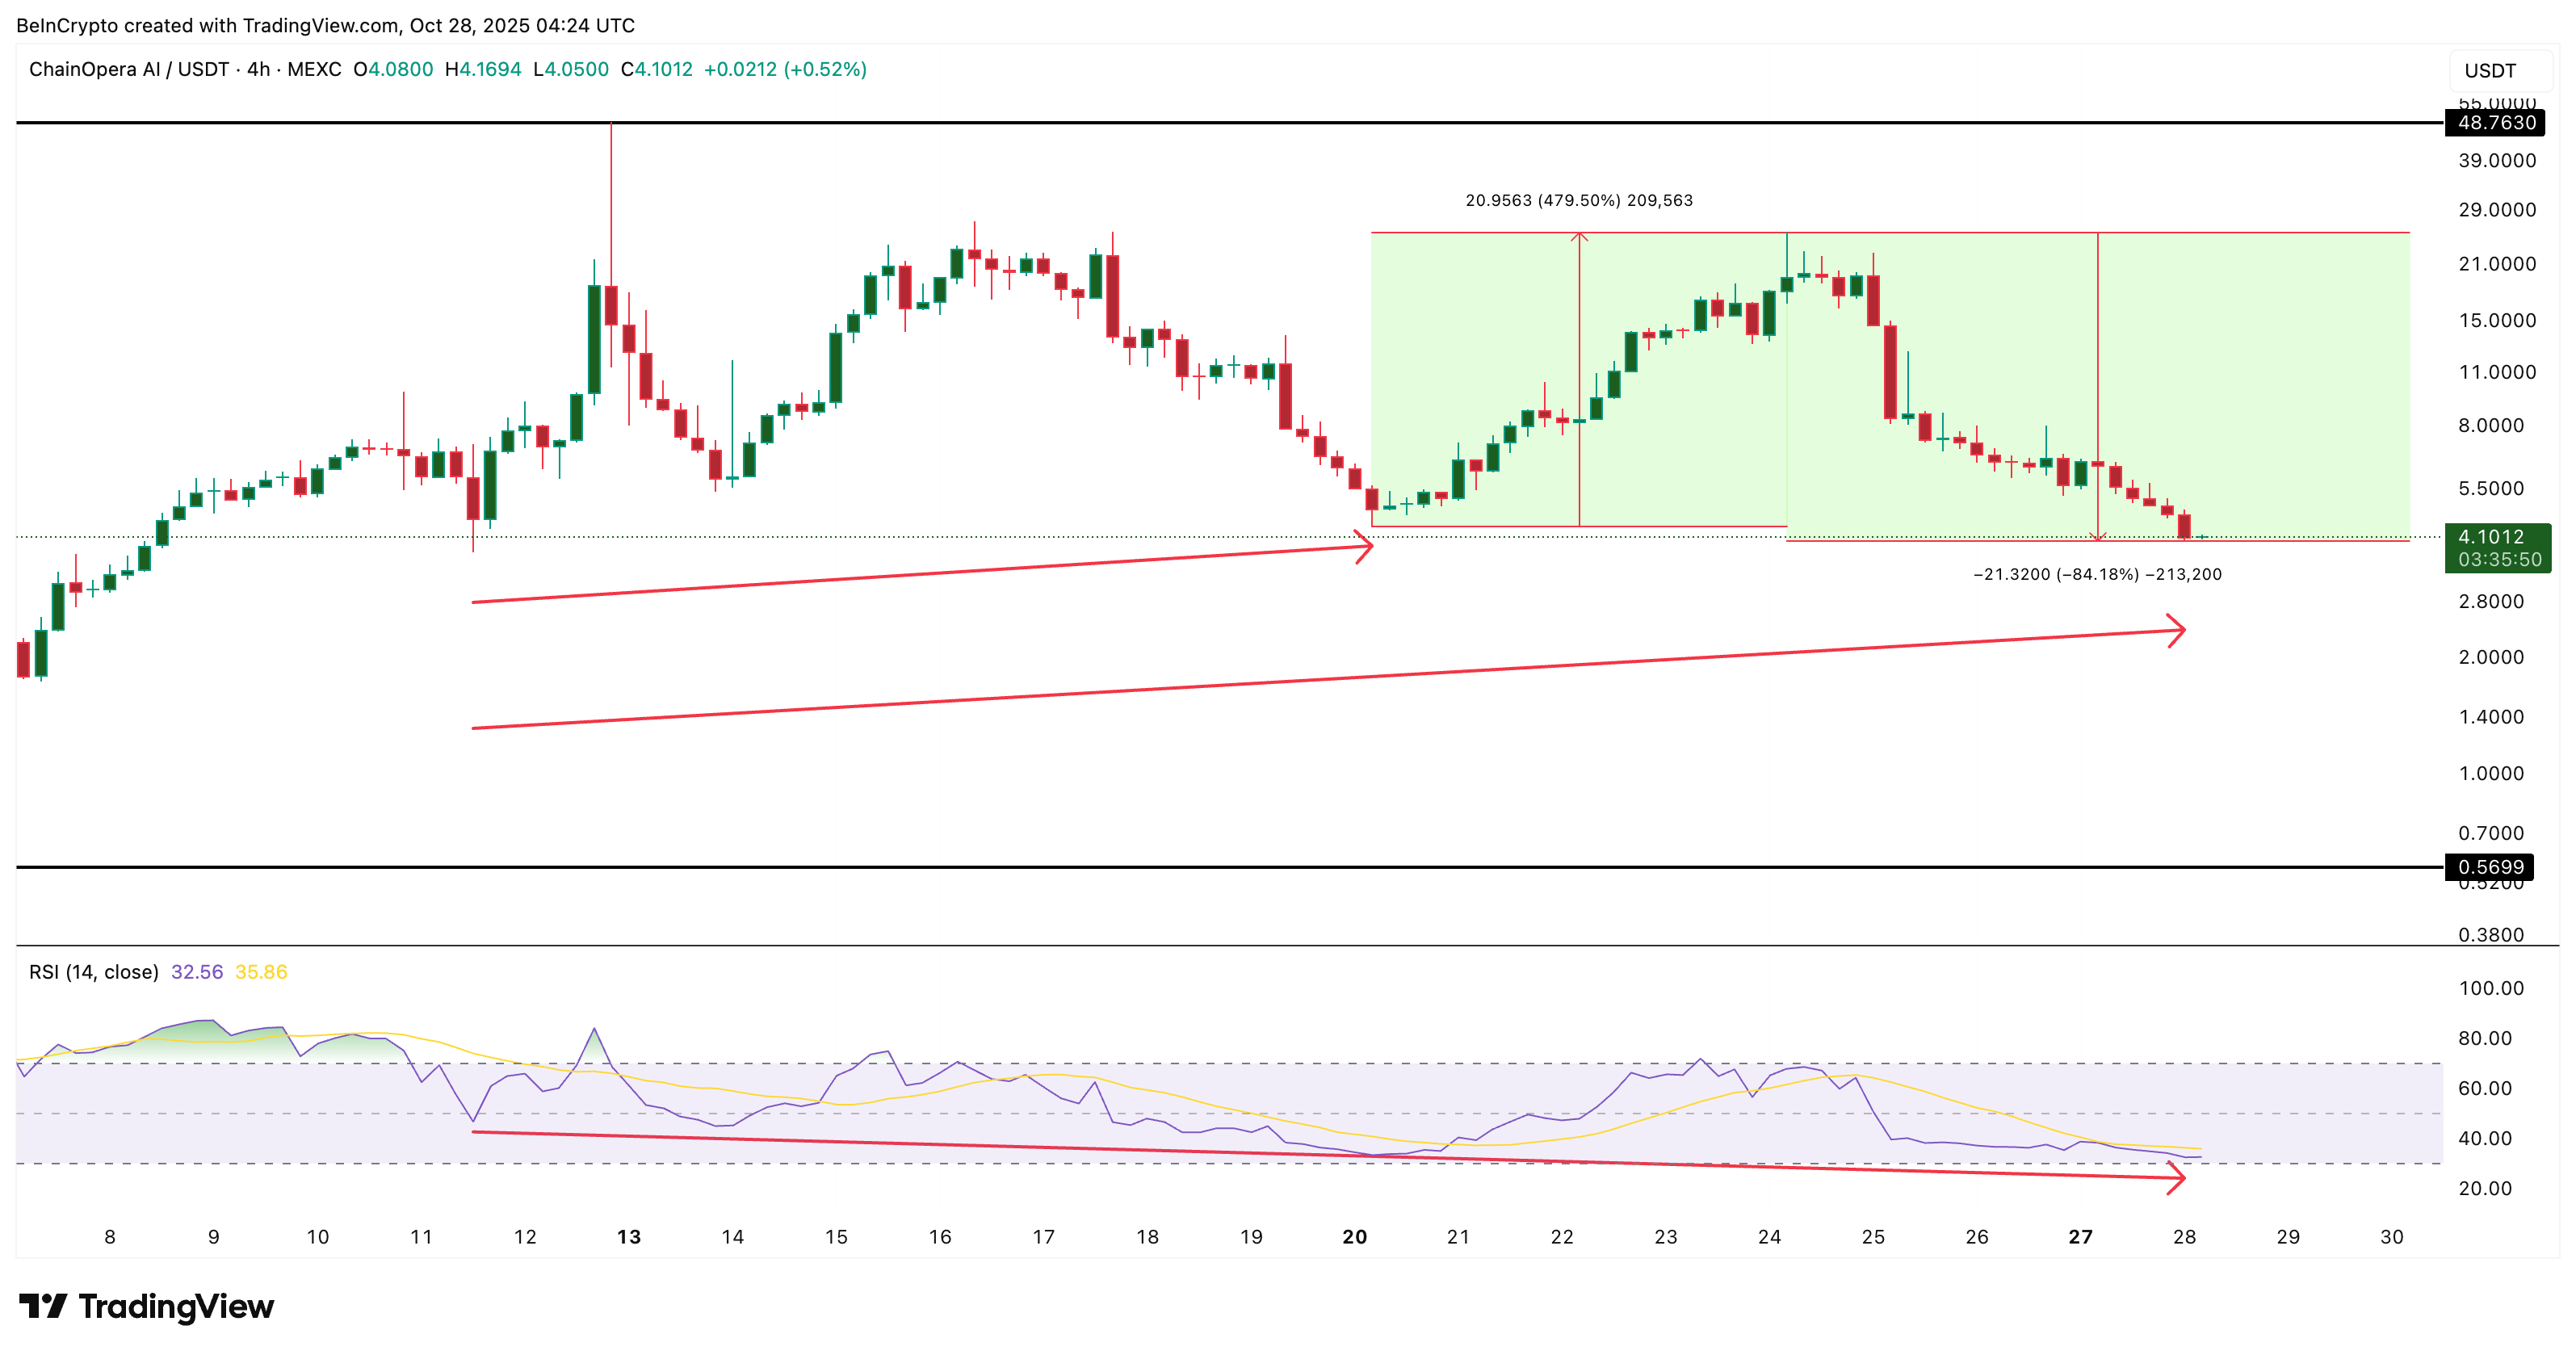Click the 0.5699 price level label
Screen dimensions: 2576x1355
2490,867
